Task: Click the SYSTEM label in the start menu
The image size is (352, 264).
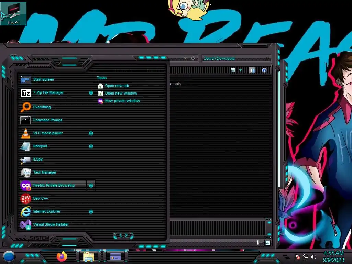Action: (40, 238)
